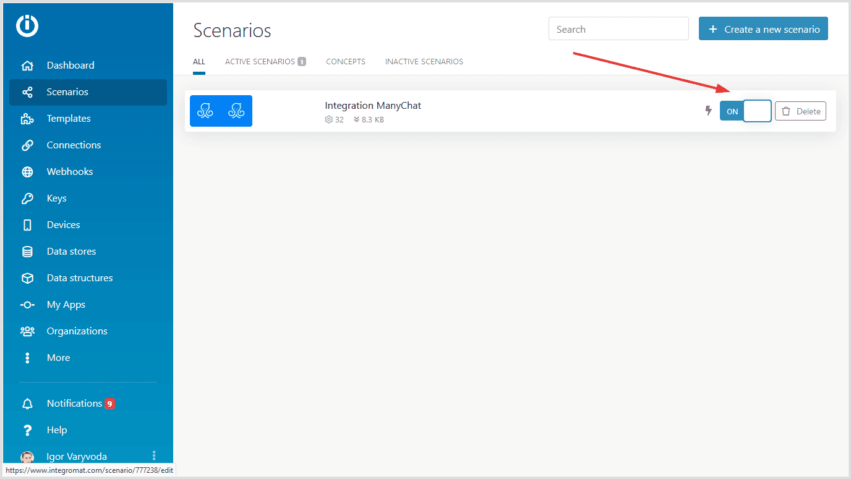Click the operations gear icon showing 32
851x479 pixels.
point(328,120)
